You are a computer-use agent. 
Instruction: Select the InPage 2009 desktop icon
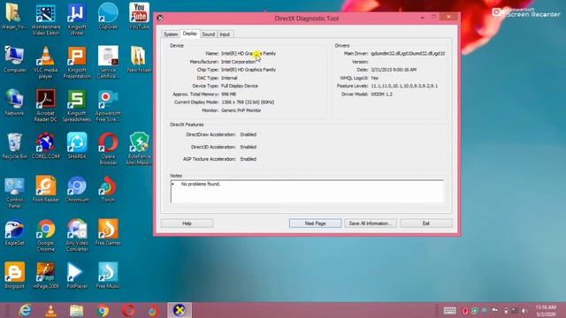point(46,276)
